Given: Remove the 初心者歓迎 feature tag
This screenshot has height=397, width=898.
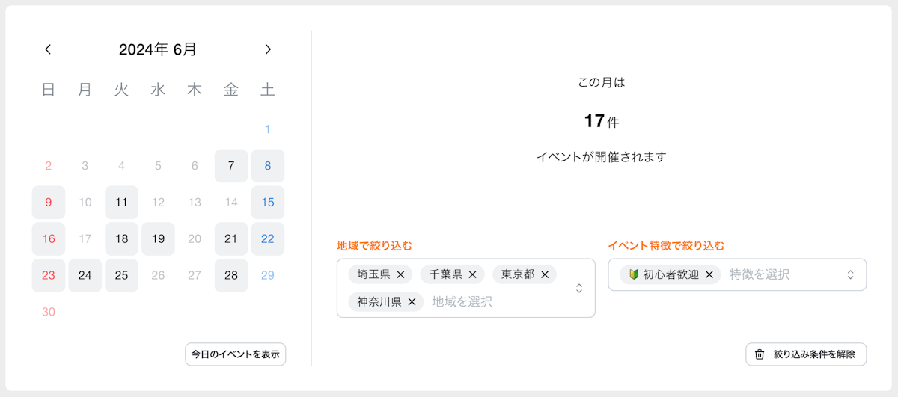Looking at the screenshot, I should pos(709,274).
